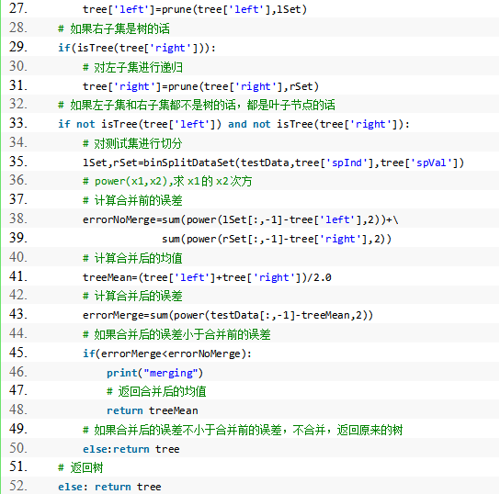The image size is (500, 494).
Task: Click code line 31 with the prune call on tree['right']
Action: [x=200, y=86]
